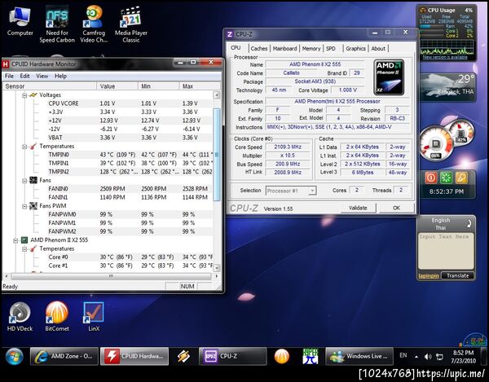Image resolution: width=489 pixels, height=382 pixels.
Task: Select the CPU VCORE row
Action: 108,103
